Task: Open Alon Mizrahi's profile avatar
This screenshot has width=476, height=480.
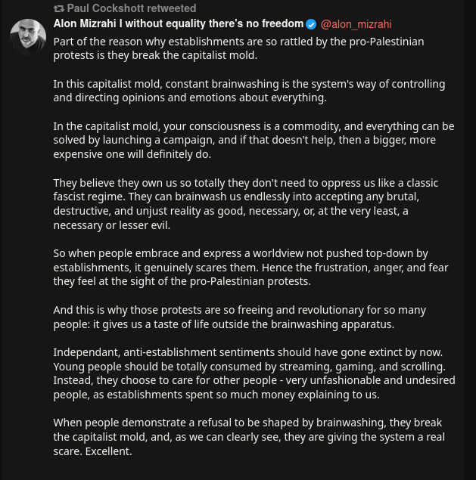Action: click(28, 37)
